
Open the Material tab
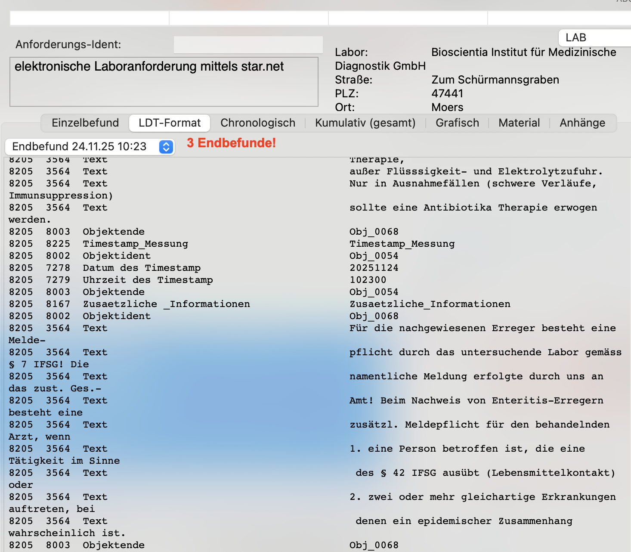coord(519,123)
